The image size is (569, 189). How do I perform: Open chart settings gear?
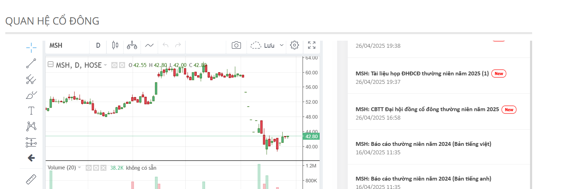click(295, 45)
